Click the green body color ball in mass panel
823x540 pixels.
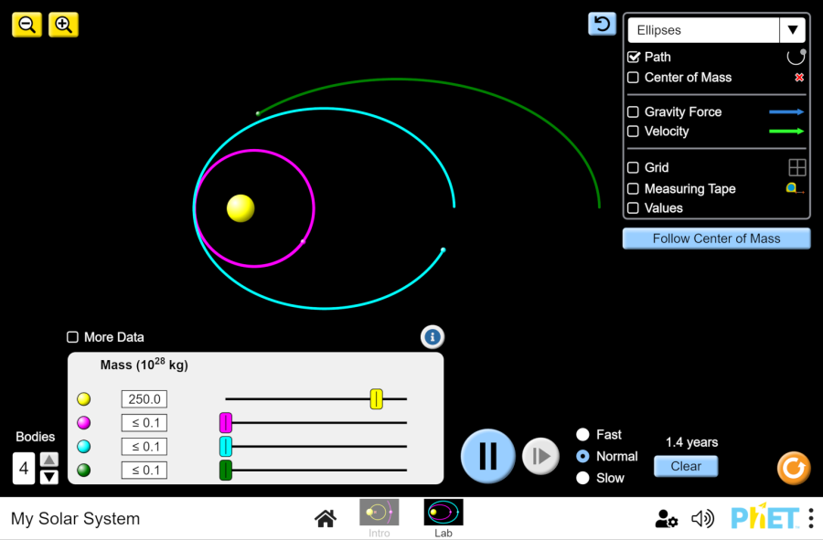click(84, 471)
